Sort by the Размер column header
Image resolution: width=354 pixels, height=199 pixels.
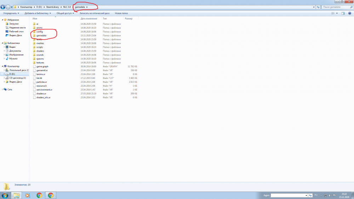click(x=129, y=19)
